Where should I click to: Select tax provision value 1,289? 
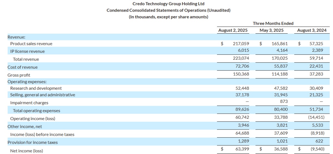click(244, 141)
